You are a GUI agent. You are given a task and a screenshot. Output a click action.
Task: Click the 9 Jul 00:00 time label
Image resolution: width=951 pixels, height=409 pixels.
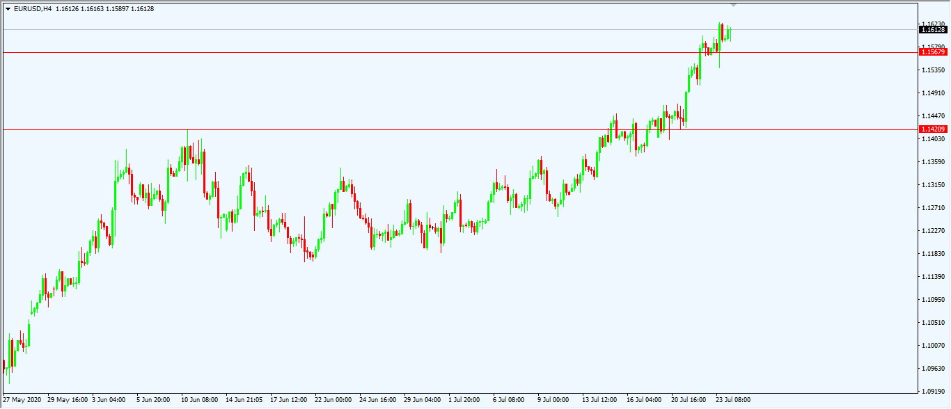[553, 400]
